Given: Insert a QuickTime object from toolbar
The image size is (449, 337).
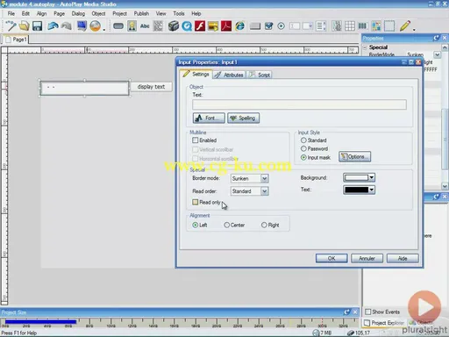Looking at the screenshot, I should [187, 26].
